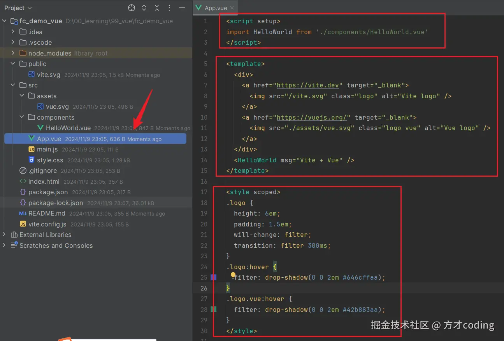Viewport: 504px width, 341px height.
Task: Click the HelloWorld import path string on line 2
Action: tap(372, 32)
